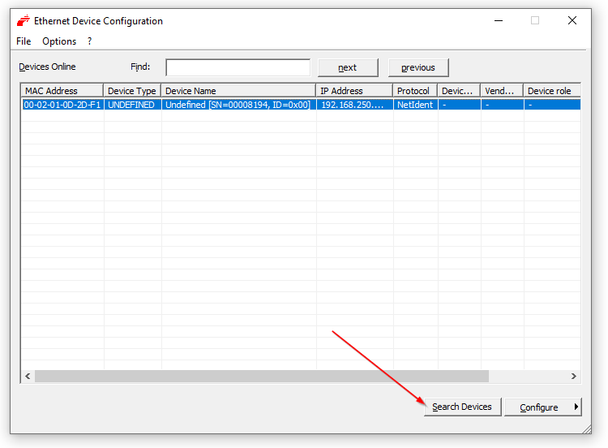Click the Ethernet Device Configuration app icon
Image resolution: width=608 pixels, height=448 pixels.
[24, 20]
